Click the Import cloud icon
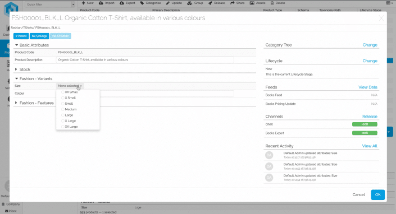This screenshot has width=396, height=214. tap(101, 3)
